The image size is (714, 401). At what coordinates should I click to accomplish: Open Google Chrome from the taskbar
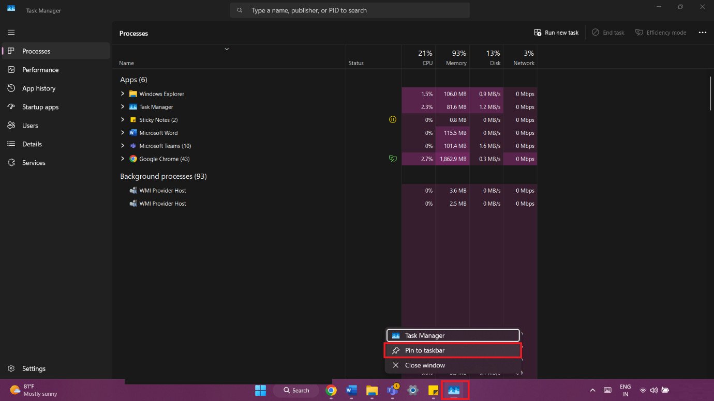pos(331,390)
